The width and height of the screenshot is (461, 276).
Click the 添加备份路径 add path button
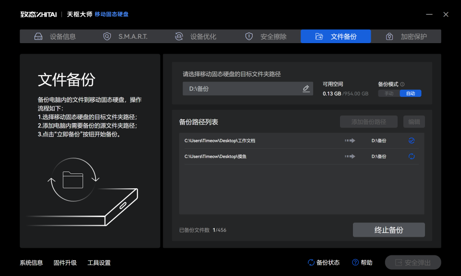coord(369,121)
